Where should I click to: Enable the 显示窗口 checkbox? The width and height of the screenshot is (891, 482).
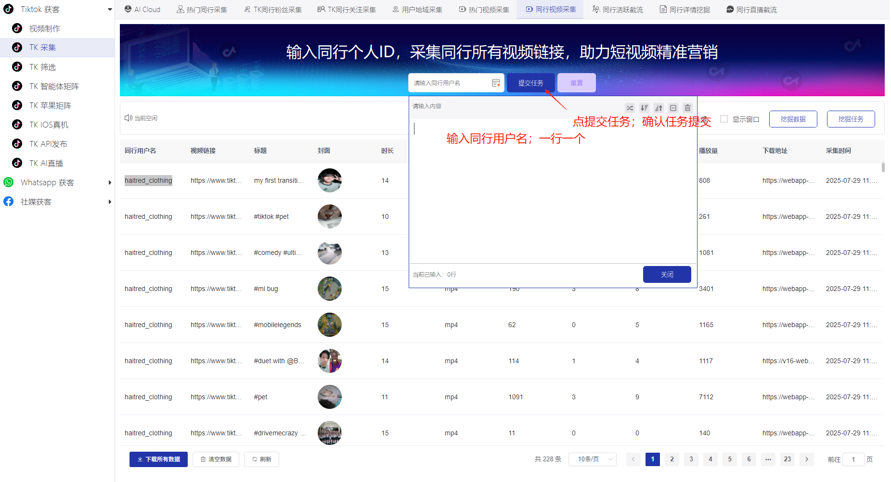724,119
